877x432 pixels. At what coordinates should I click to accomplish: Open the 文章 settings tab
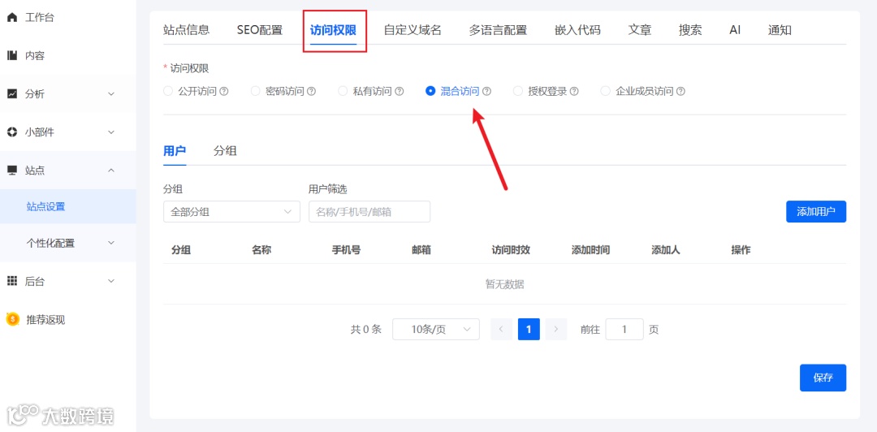pyautogui.click(x=640, y=30)
